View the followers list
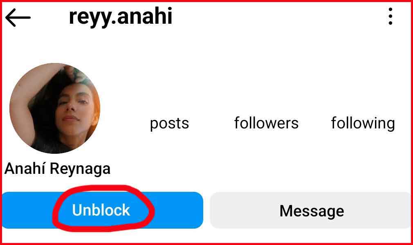The height and width of the screenshot is (245, 413). pyautogui.click(x=266, y=123)
